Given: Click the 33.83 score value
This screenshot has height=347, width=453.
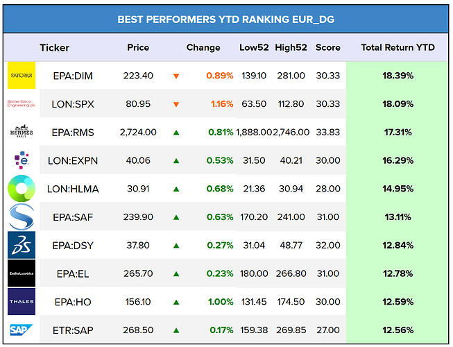Looking at the screenshot, I should tap(328, 133).
